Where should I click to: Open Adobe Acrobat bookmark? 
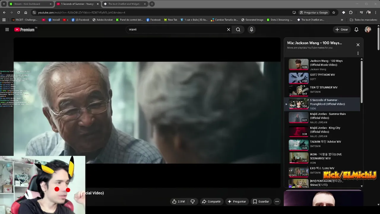coord(103,20)
